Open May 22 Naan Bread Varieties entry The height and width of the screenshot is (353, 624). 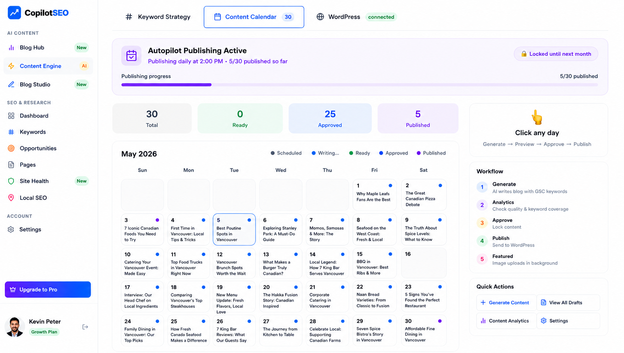coord(374,296)
